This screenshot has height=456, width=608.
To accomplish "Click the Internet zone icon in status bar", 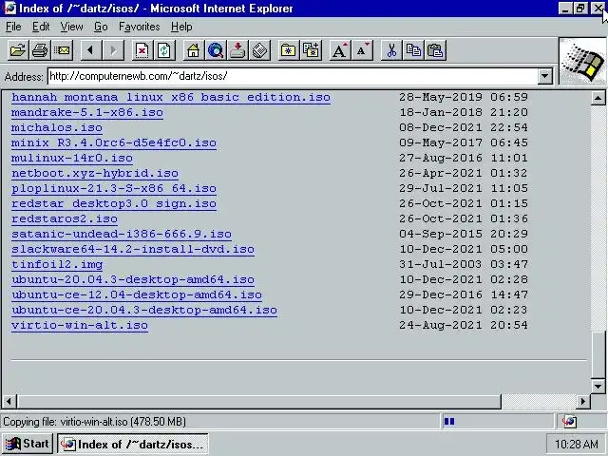I will pyautogui.click(x=569, y=422).
